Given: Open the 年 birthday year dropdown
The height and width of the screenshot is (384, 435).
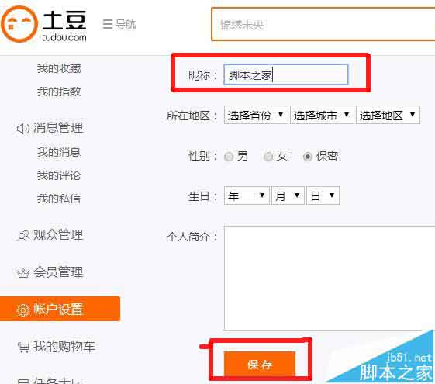Looking at the screenshot, I should 247,195.
